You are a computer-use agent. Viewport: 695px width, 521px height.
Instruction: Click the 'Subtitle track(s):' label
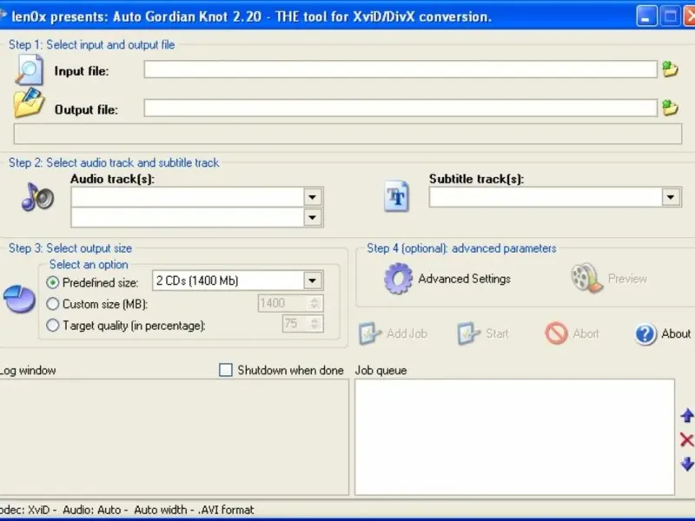coord(476,179)
